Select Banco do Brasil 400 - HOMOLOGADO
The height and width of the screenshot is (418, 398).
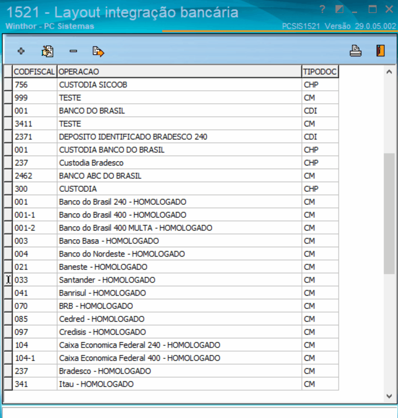point(180,215)
